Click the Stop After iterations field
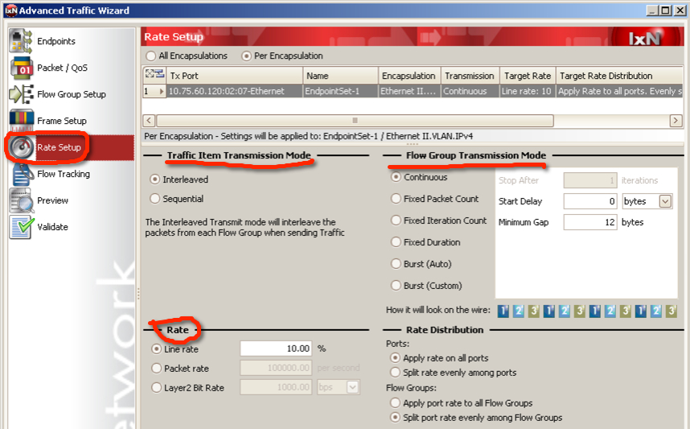The width and height of the screenshot is (690, 429). 590,180
